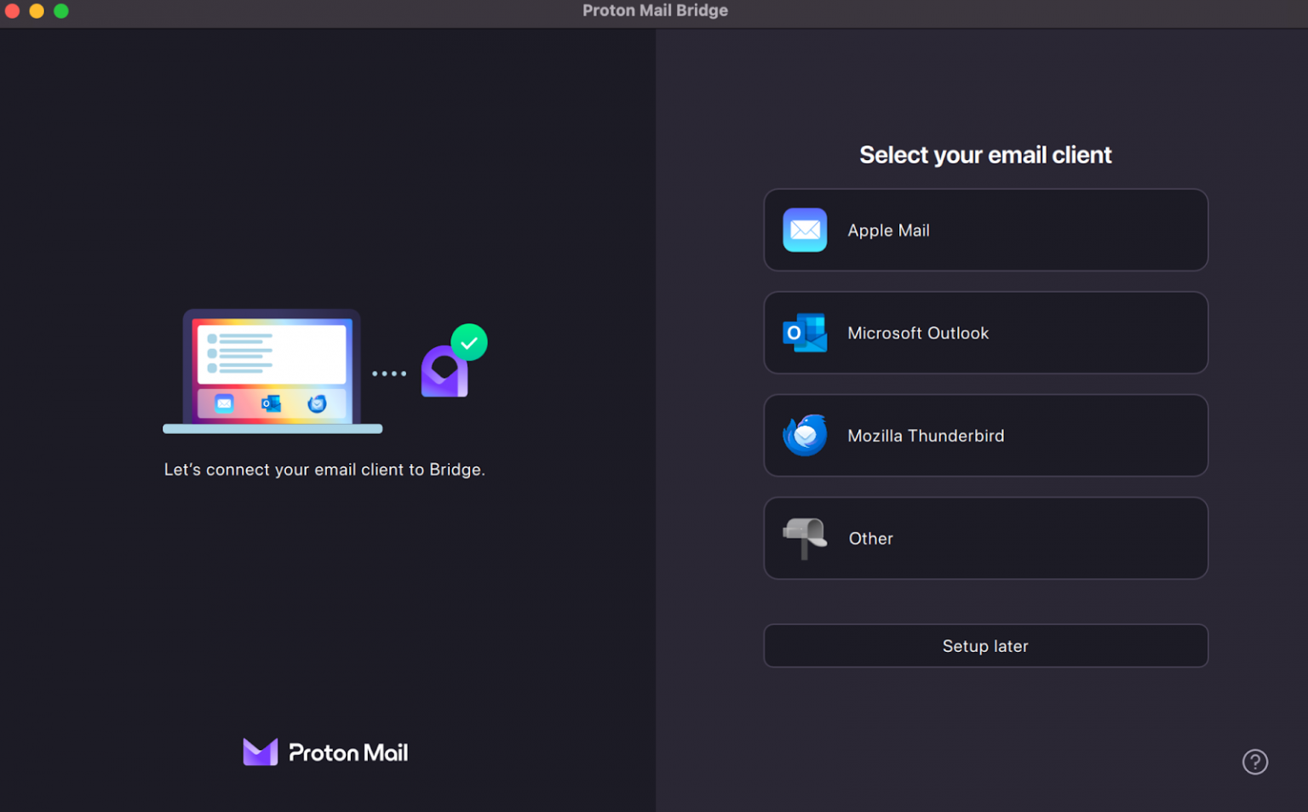Open help with the question mark icon

[1254, 762]
